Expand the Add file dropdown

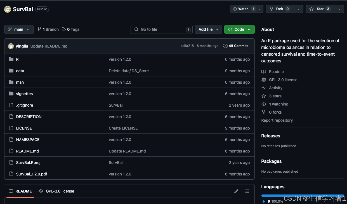pyautogui.click(x=208, y=29)
